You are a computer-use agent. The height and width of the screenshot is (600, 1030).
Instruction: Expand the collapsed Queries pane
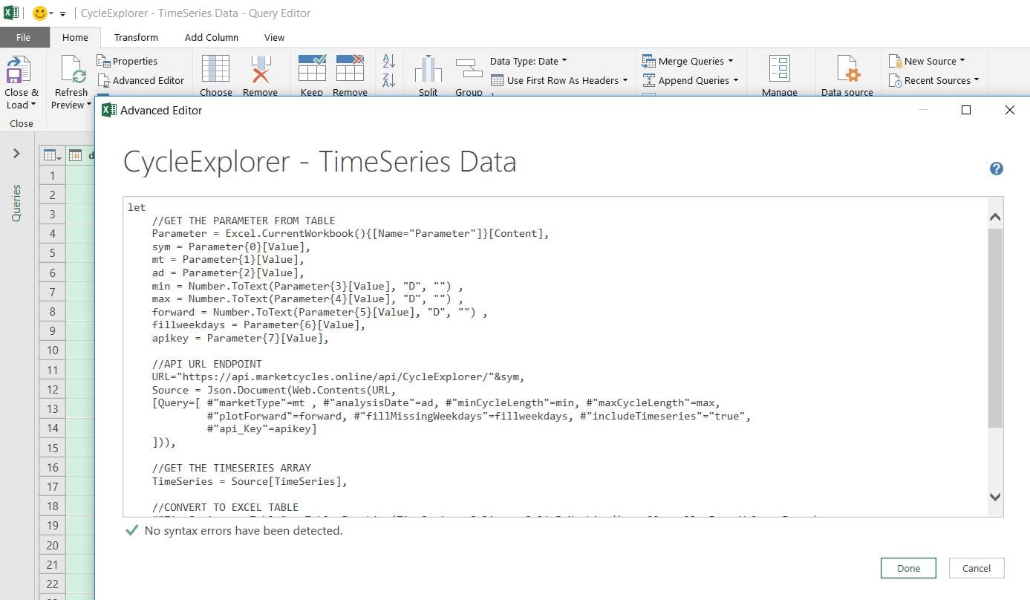pos(16,154)
